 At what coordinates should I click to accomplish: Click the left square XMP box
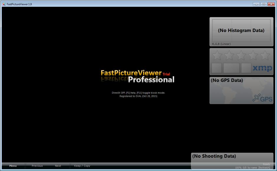[x=217, y=68]
